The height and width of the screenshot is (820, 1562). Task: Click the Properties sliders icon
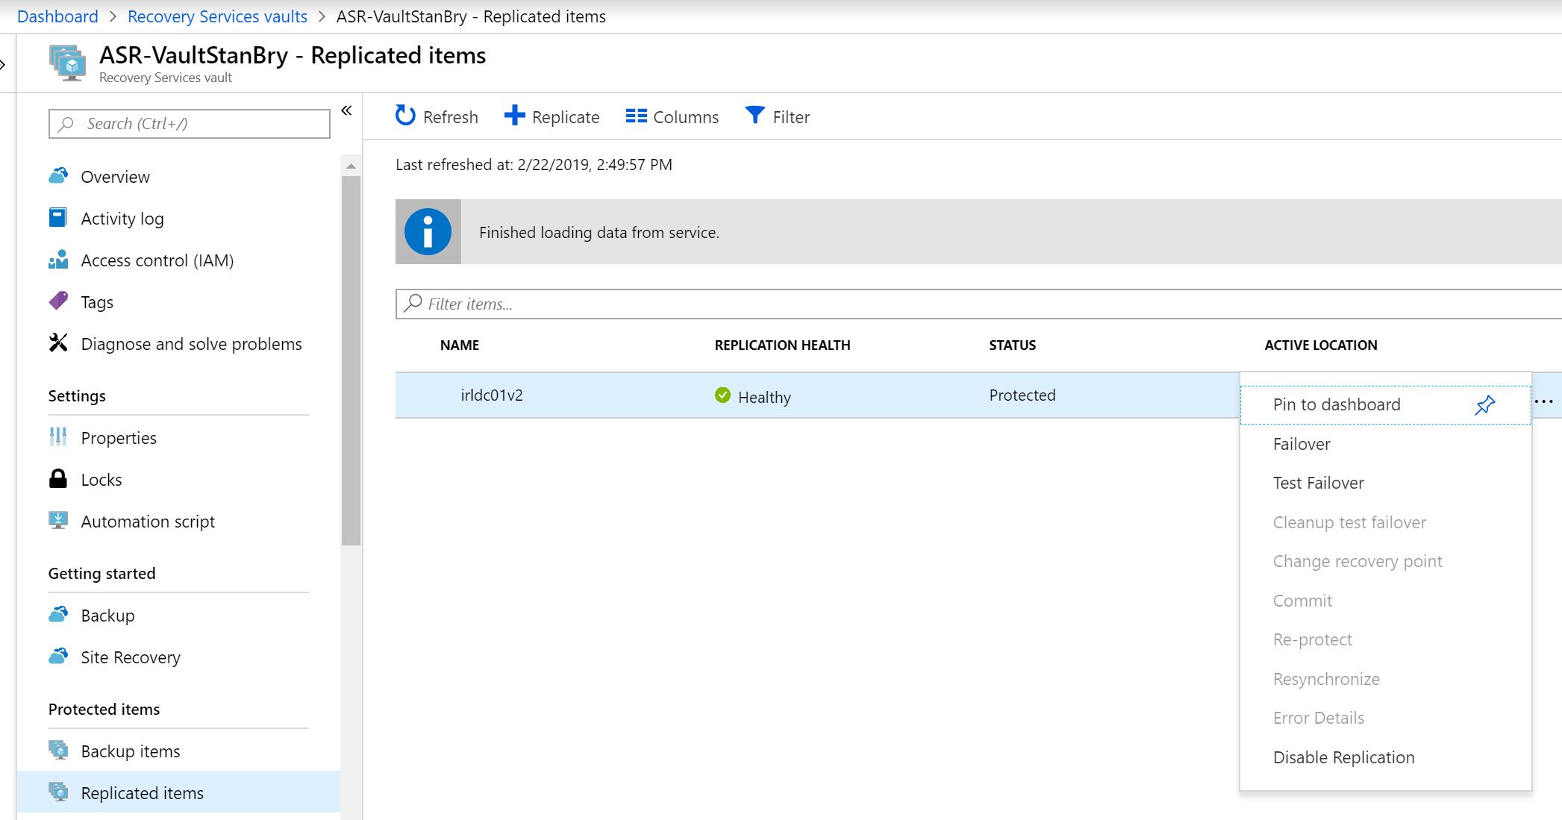click(58, 436)
